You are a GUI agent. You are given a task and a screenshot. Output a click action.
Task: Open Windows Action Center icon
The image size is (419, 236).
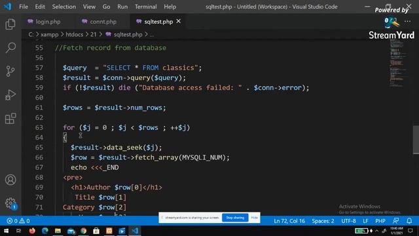pos(410,231)
